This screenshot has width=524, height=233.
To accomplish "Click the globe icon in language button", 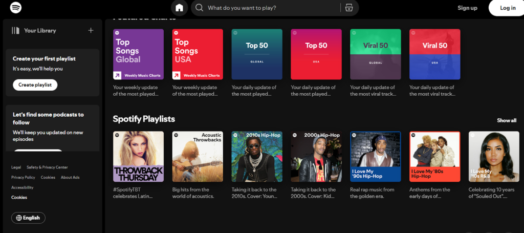I will (x=19, y=218).
